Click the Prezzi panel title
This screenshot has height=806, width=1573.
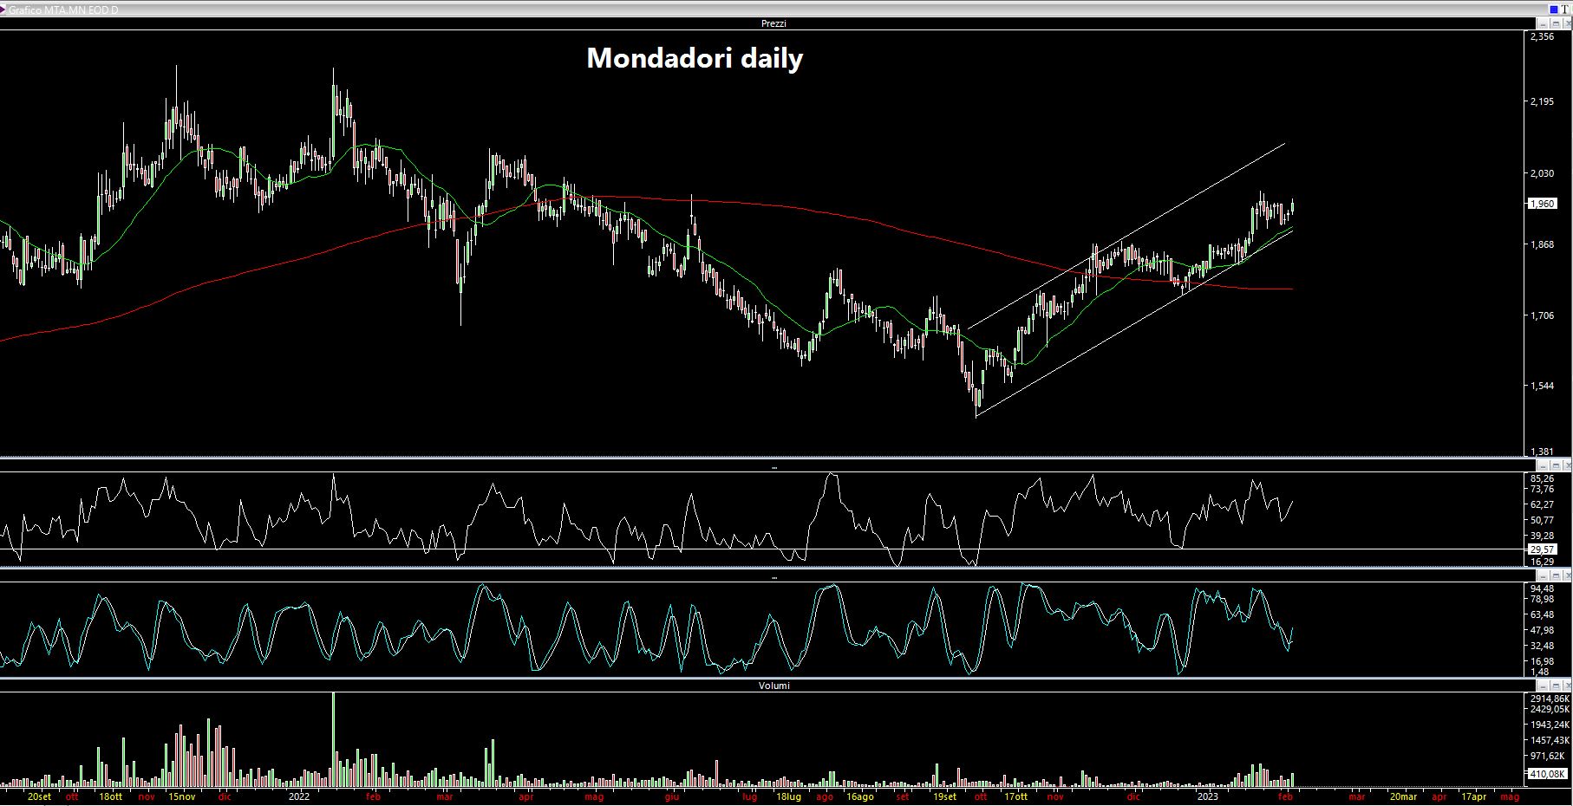pyautogui.click(x=773, y=23)
